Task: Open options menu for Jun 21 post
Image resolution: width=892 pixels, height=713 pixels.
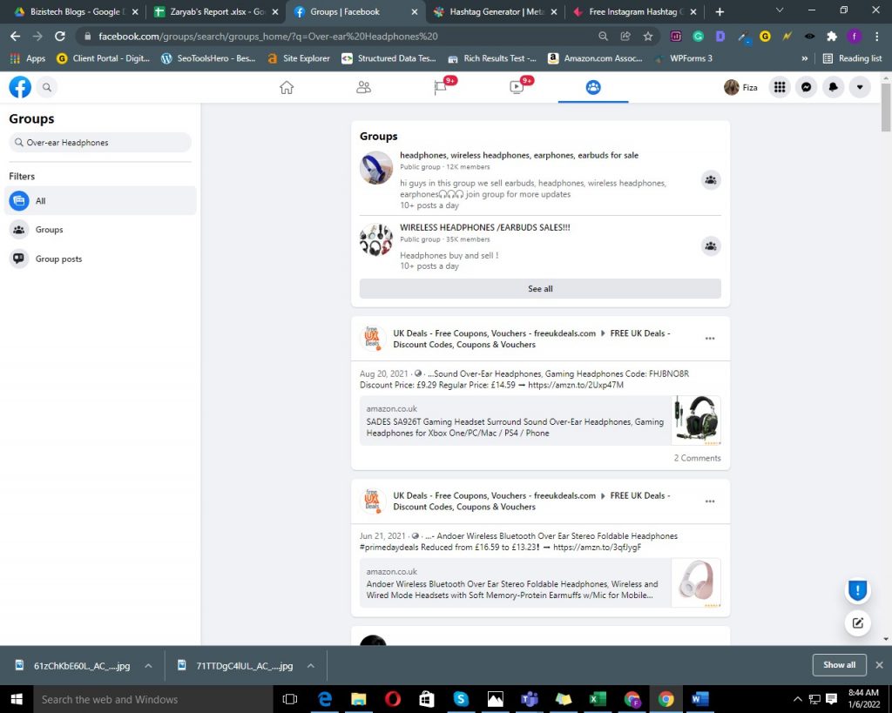Action: click(710, 501)
